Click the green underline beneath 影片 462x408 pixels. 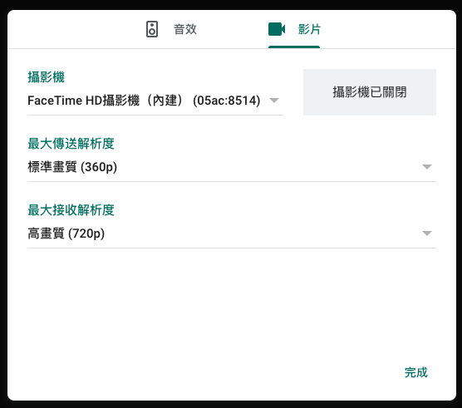point(294,47)
